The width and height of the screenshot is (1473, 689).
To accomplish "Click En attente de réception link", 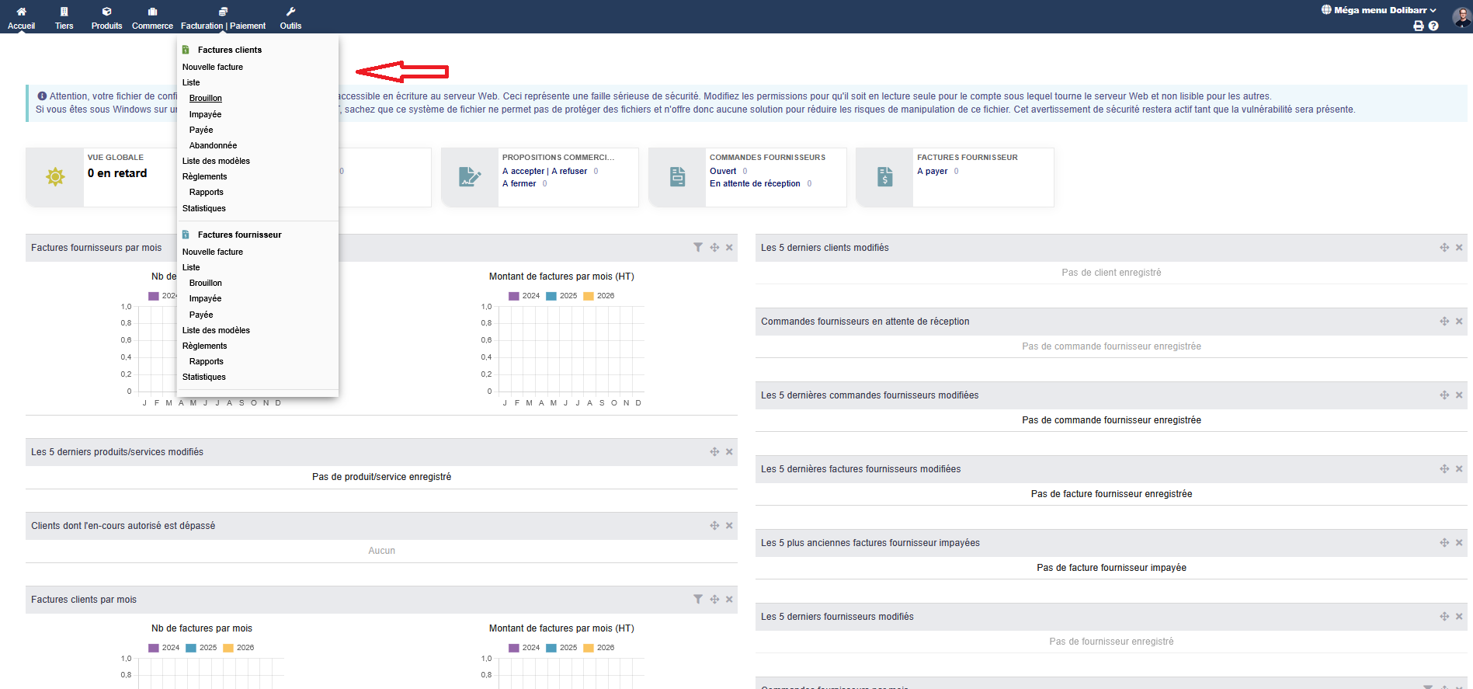I will [x=755, y=183].
